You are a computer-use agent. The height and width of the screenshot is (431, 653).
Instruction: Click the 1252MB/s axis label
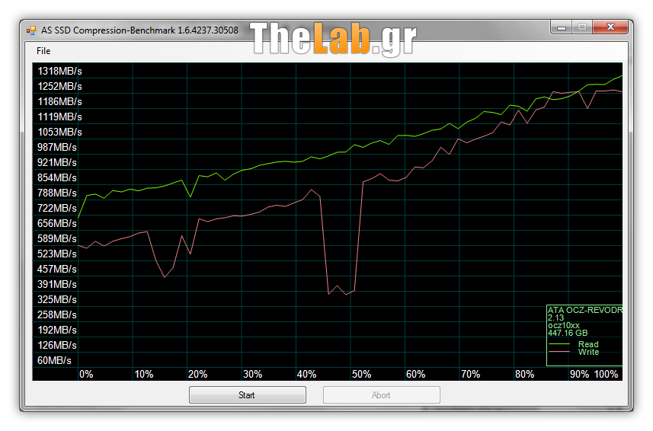coord(59,87)
